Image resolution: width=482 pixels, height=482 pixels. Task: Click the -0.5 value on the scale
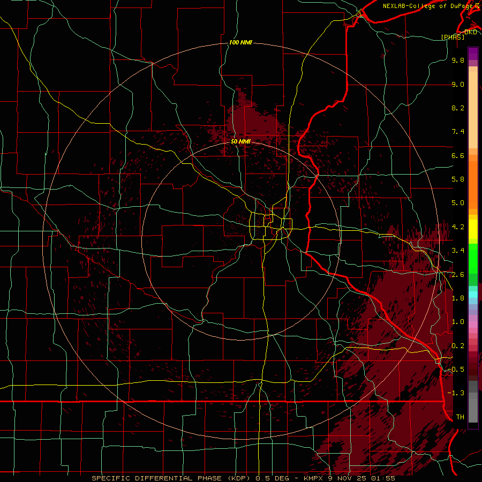[456, 370]
